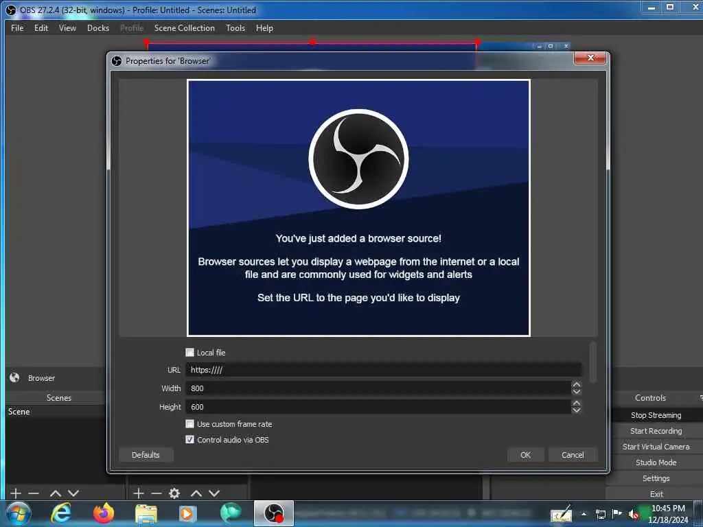Add a new scene with the plus icon

[x=16, y=493]
